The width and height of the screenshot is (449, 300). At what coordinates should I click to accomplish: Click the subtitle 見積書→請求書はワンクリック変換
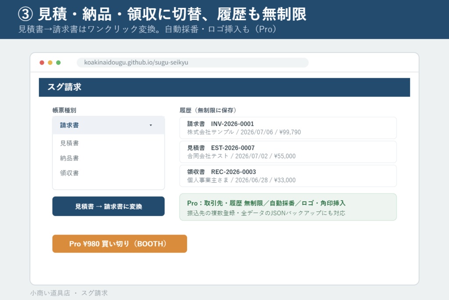pos(87,29)
